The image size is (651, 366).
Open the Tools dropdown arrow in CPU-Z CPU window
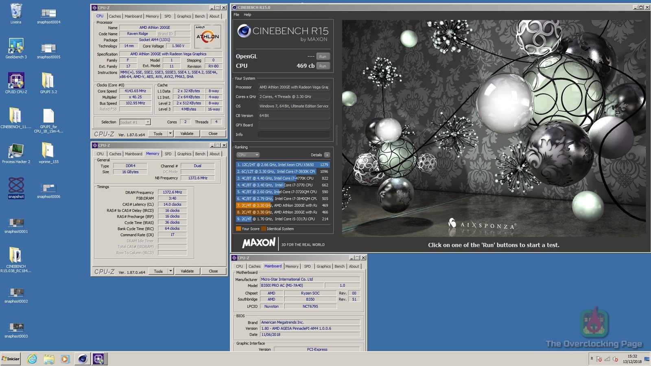click(x=170, y=133)
